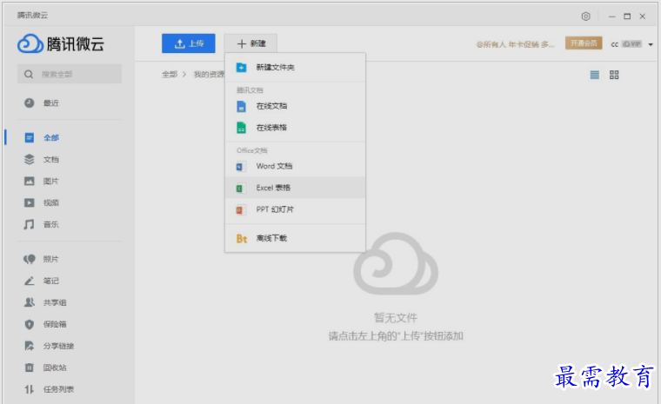This screenshot has width=661, height=404.
Task: Switch to list view
Action: point(594,75)
